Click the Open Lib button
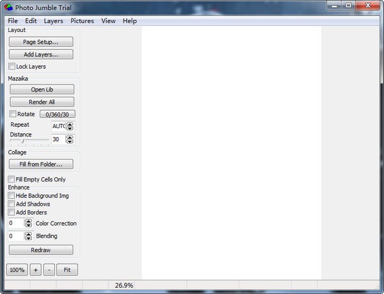This screenshot has height=294, width=384. pos(42,89)
